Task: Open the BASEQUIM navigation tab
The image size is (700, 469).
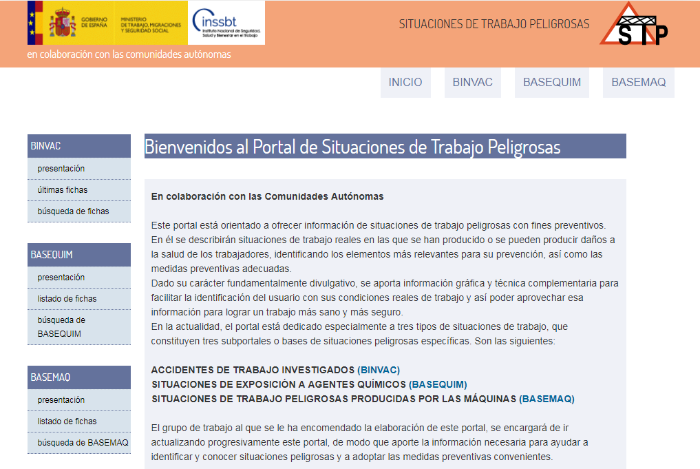Action: tap(552, 83)
